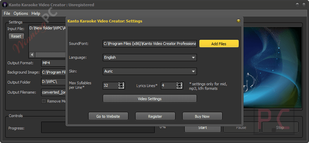Screen dimensions: 309x143
Task: Close the Settings dialog
Action: 238,21
